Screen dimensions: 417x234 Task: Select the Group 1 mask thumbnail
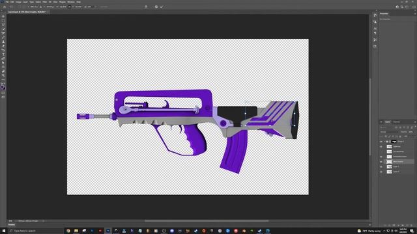[x=394, y=142]
